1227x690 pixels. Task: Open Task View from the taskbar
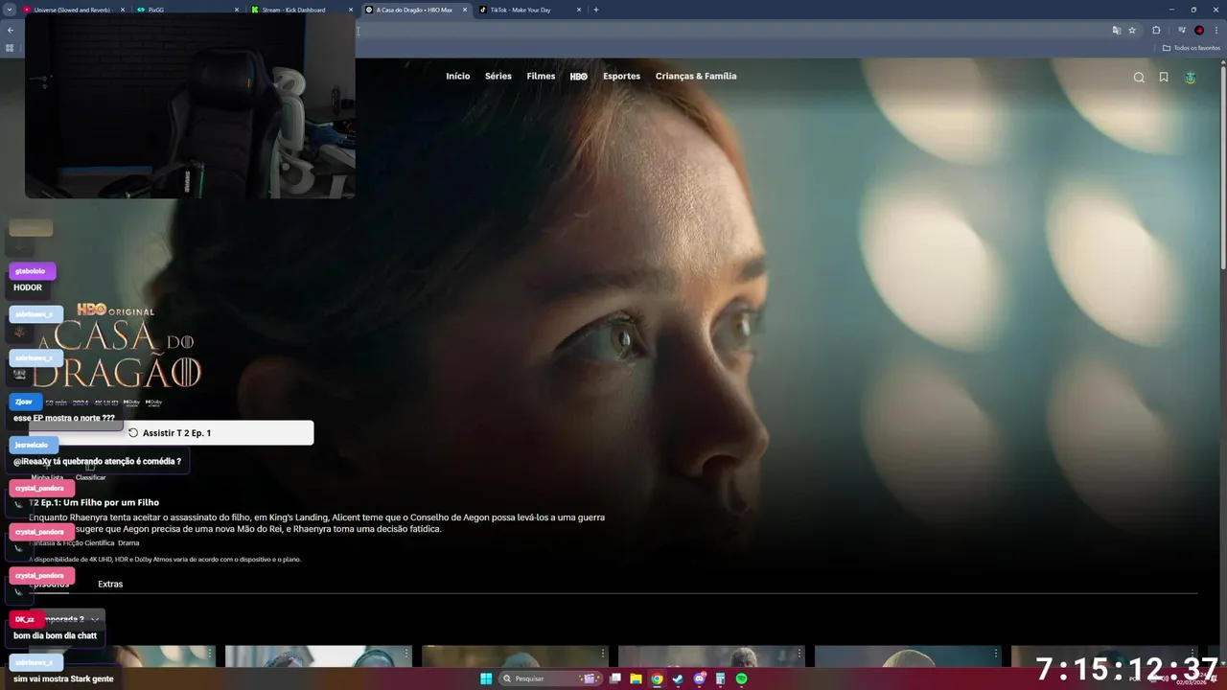click(615, 678)
